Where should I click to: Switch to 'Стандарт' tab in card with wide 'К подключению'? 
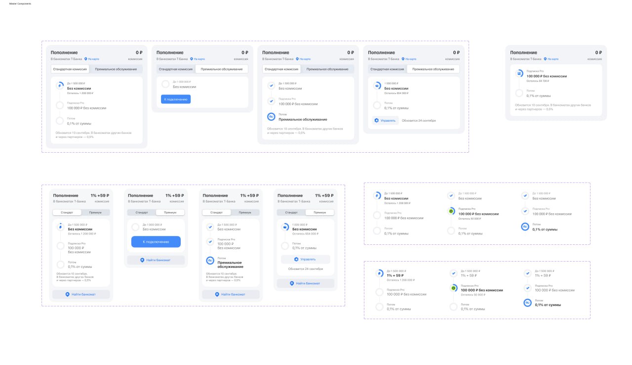pyautogui.click(x=142, y=212)
